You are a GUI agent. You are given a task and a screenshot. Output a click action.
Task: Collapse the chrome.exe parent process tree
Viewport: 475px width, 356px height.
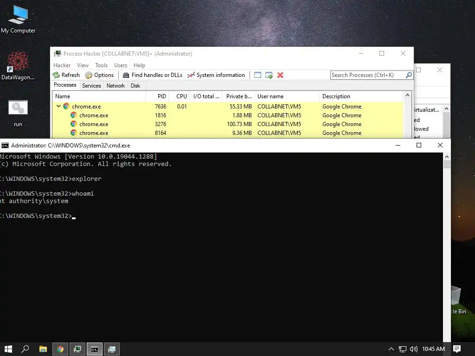[59, 106]
